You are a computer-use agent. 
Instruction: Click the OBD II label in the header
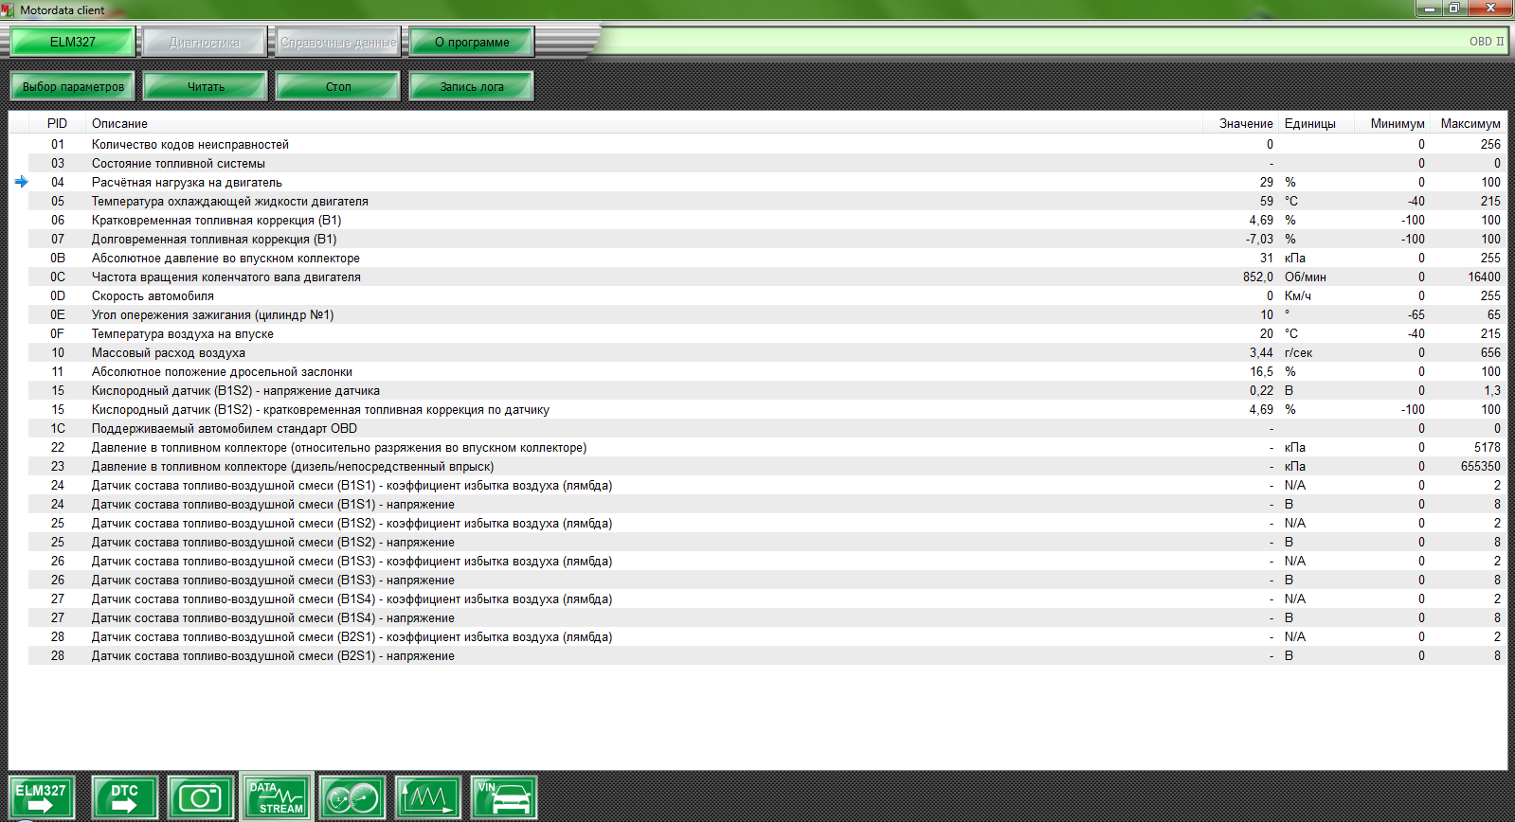pos(1487,42)
